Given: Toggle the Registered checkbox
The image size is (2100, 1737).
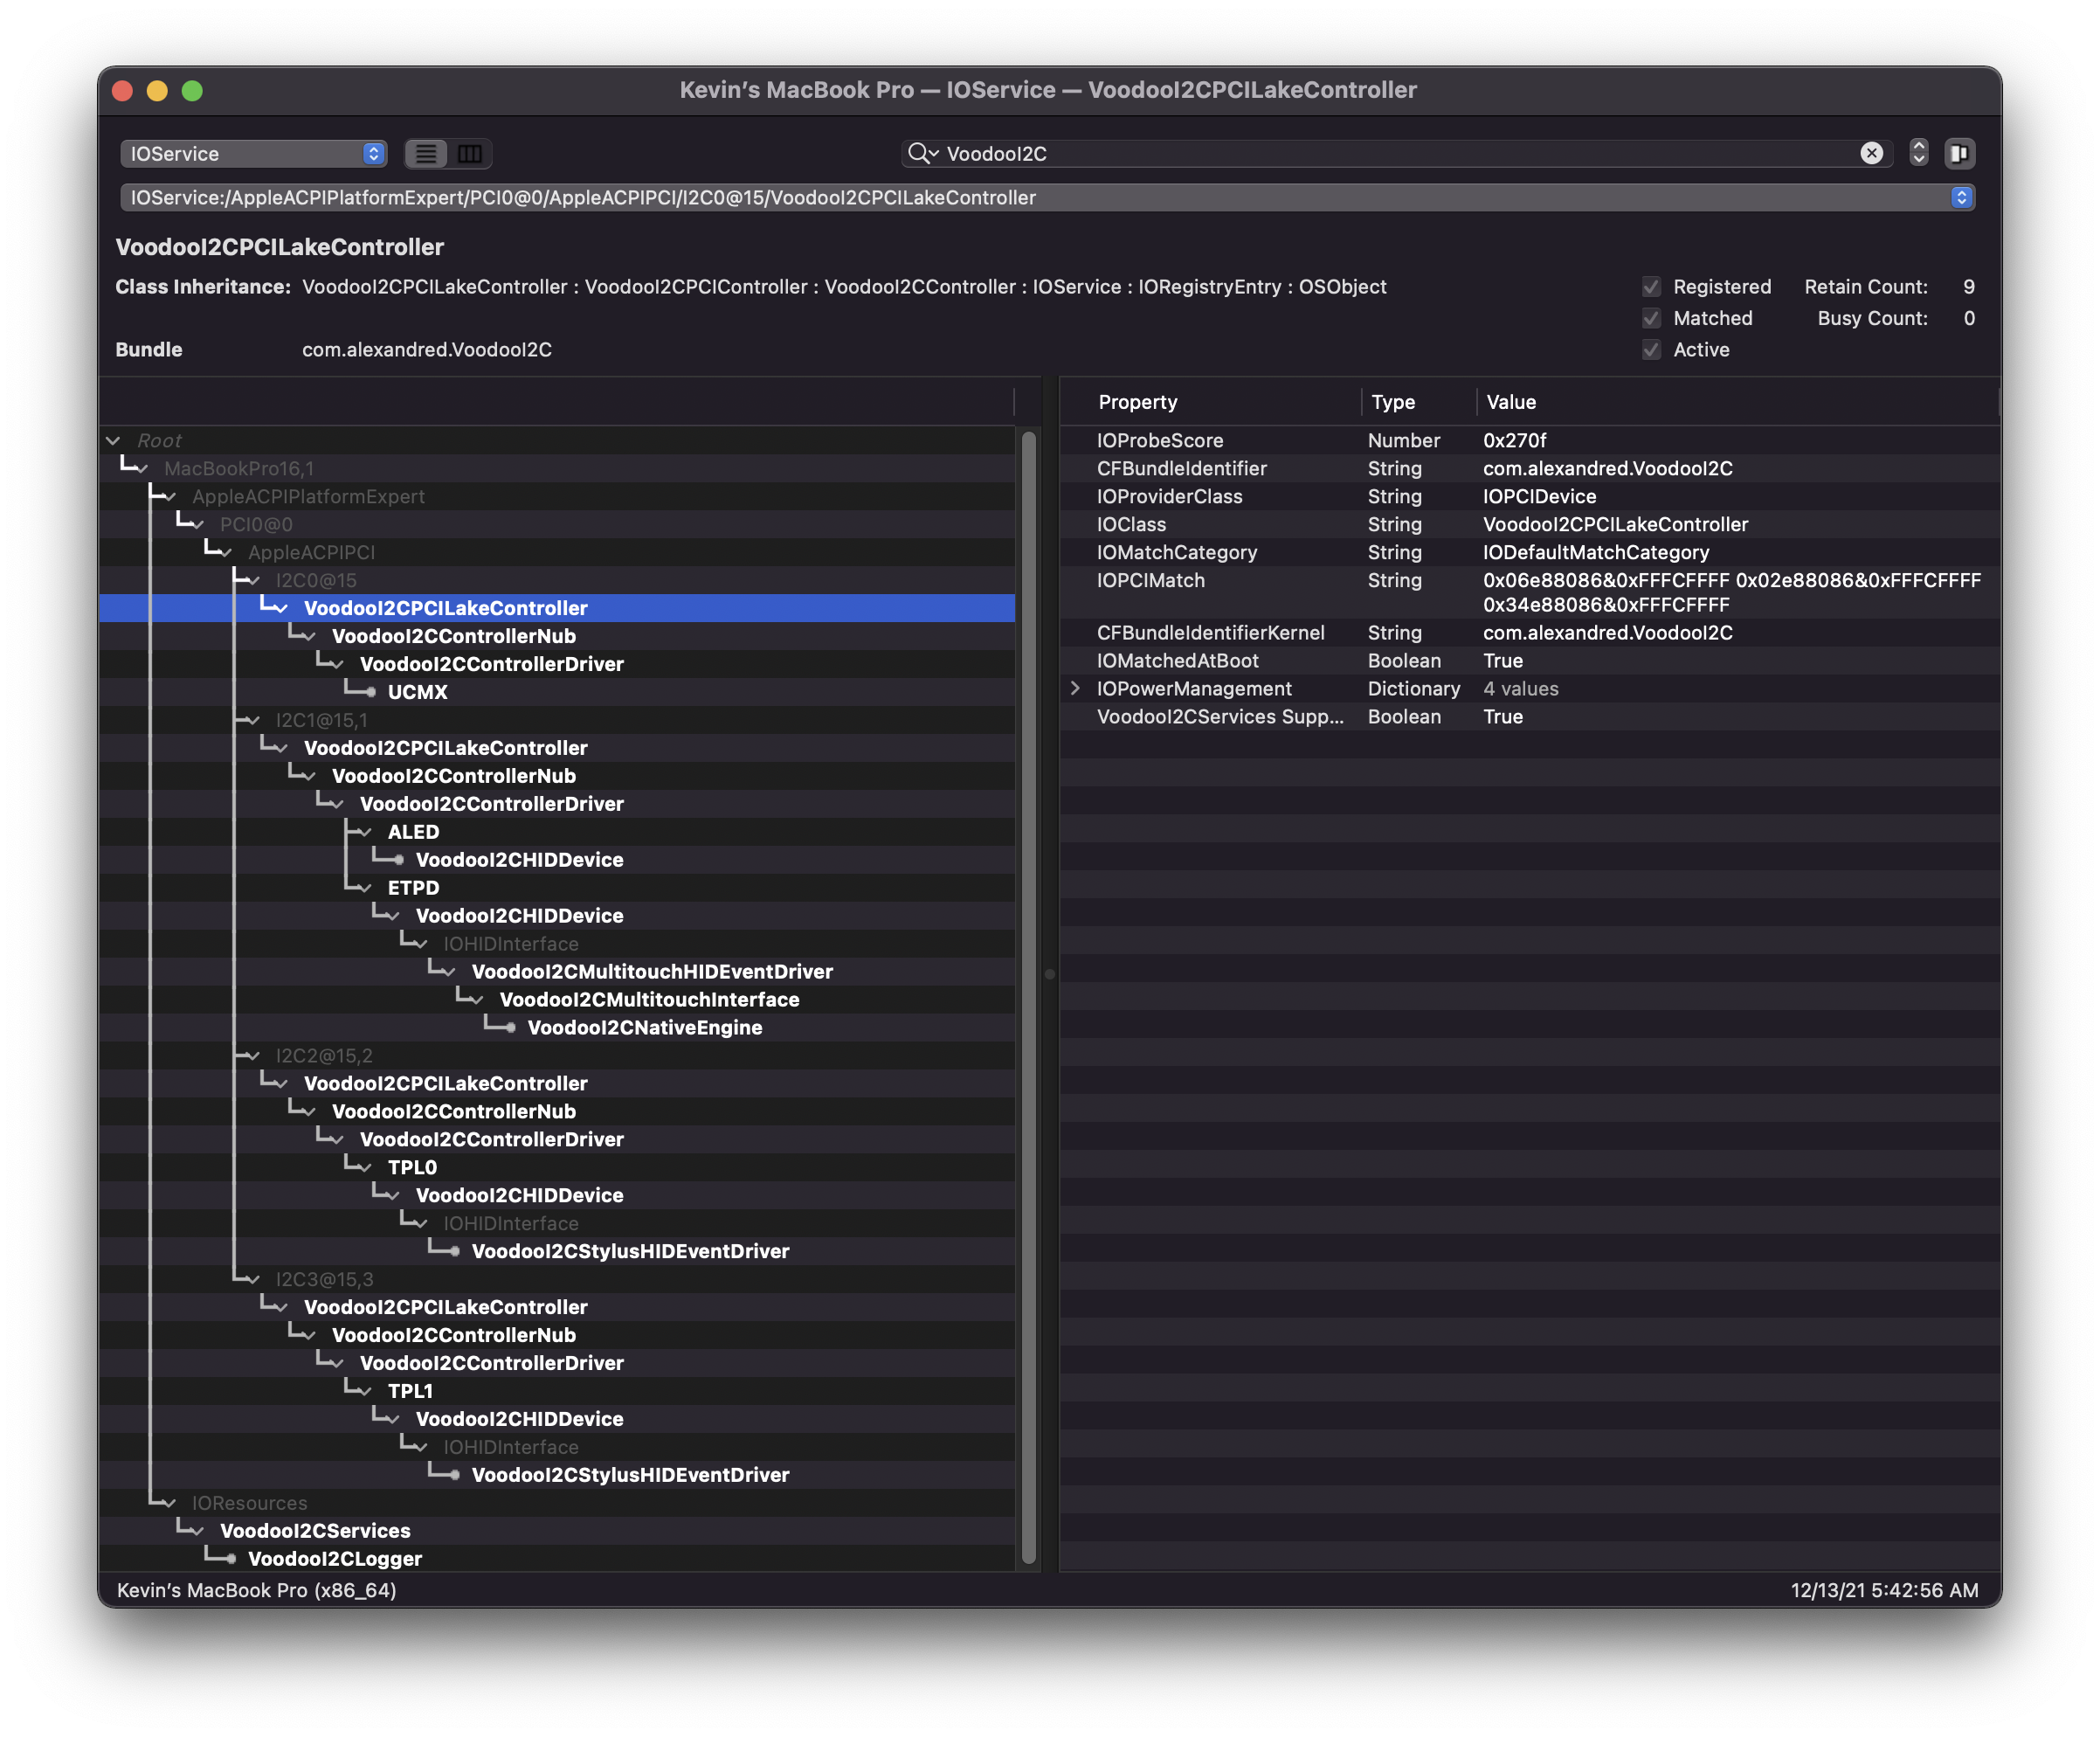Looking at the screenshot, I should point(1651,287).
